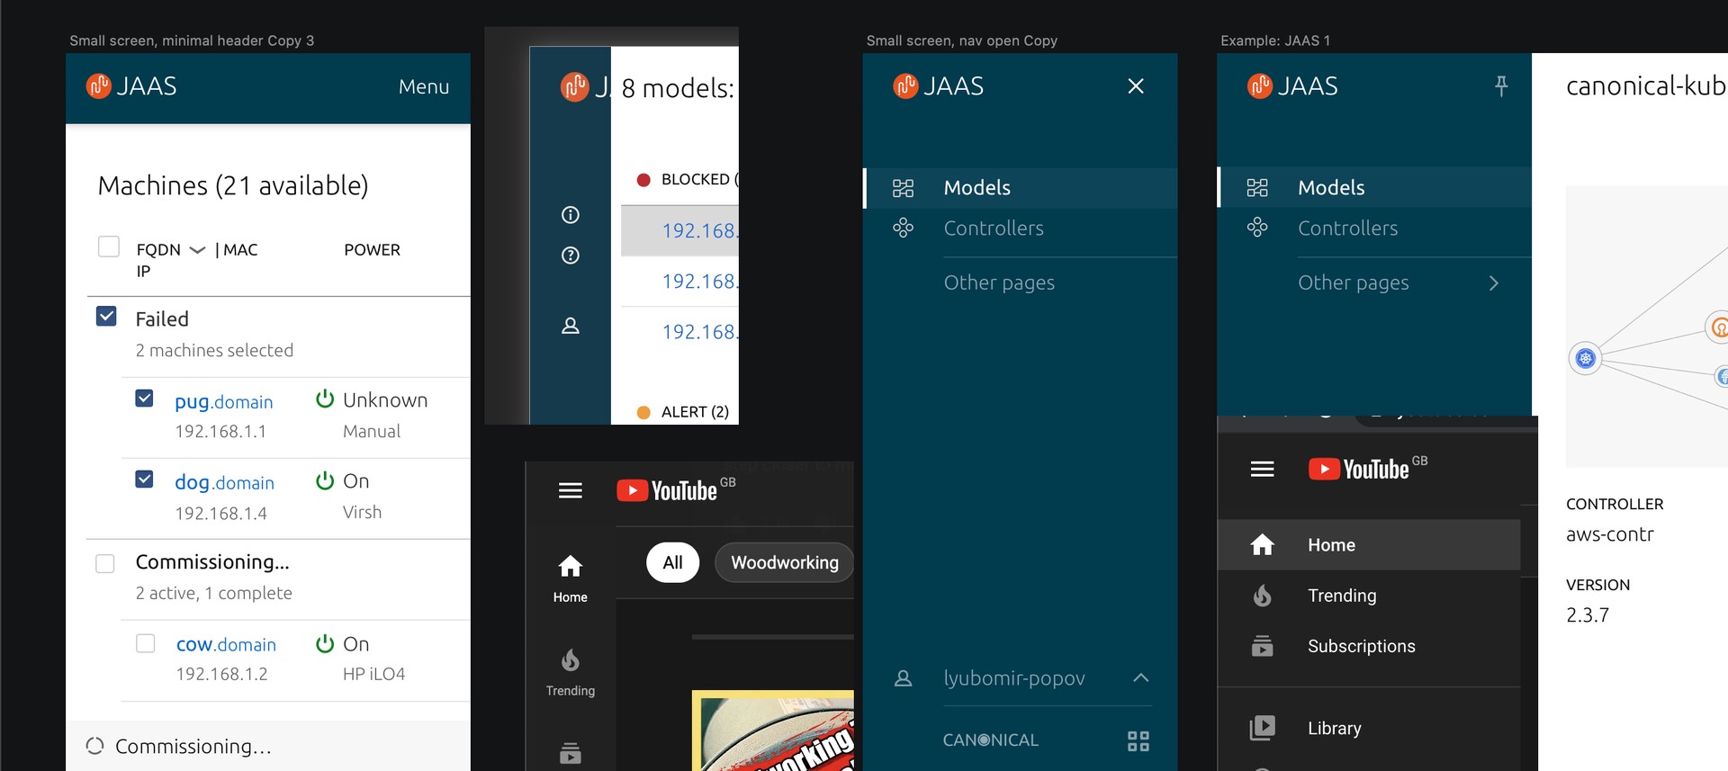Image resolution: width=1728 pixels, height=771 pixels.
Task: Click the info icon in collapsed sidebar
Action: 571,215
